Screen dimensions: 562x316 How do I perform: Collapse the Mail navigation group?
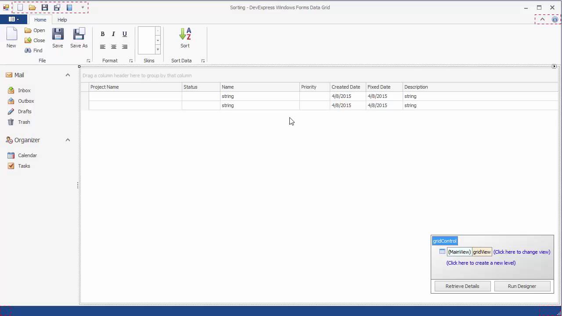tap(68, 75)
